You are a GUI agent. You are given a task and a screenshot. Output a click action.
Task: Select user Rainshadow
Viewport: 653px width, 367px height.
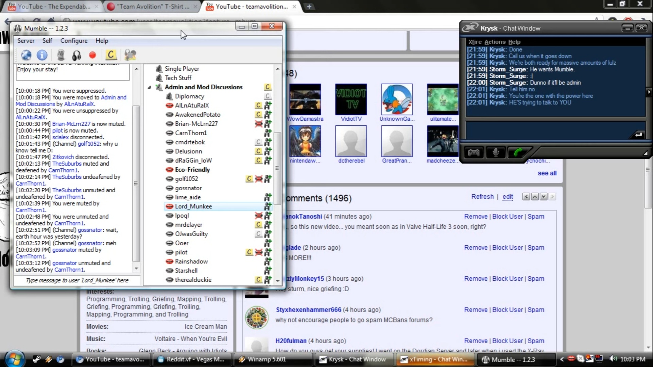tap(191, 261)
